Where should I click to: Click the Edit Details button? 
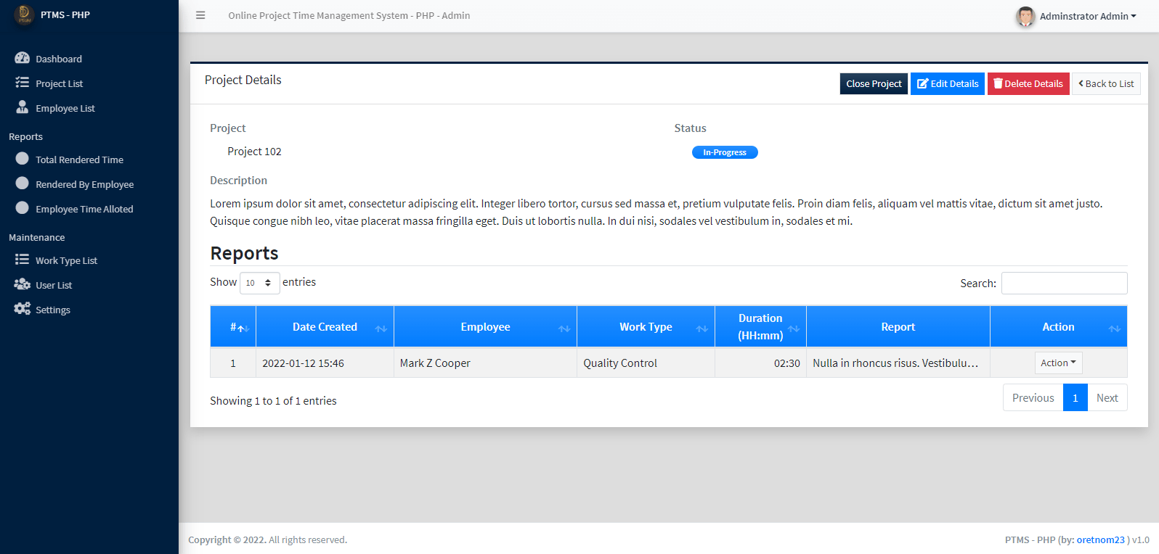click(947, 83)
